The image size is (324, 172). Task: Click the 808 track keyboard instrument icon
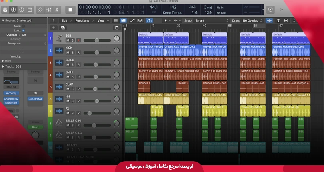(59, 38)
